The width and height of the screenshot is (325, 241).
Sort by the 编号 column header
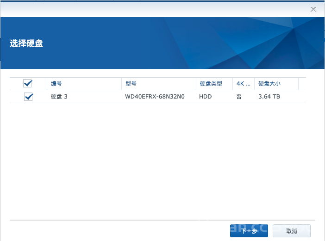click(84, 84)
